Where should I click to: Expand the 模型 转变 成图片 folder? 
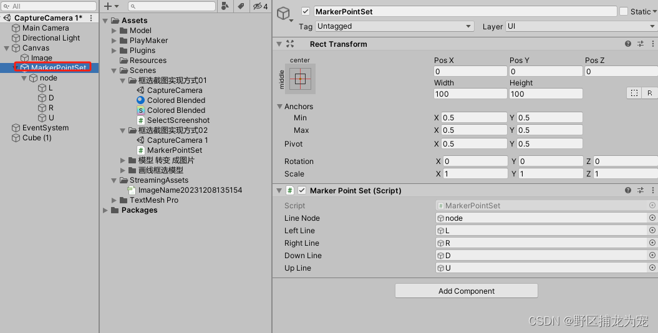(x=122, y=161)
